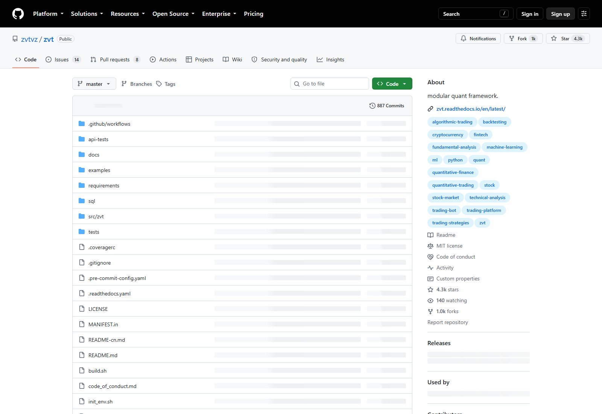Click the Tags link

tap(166, 84)
